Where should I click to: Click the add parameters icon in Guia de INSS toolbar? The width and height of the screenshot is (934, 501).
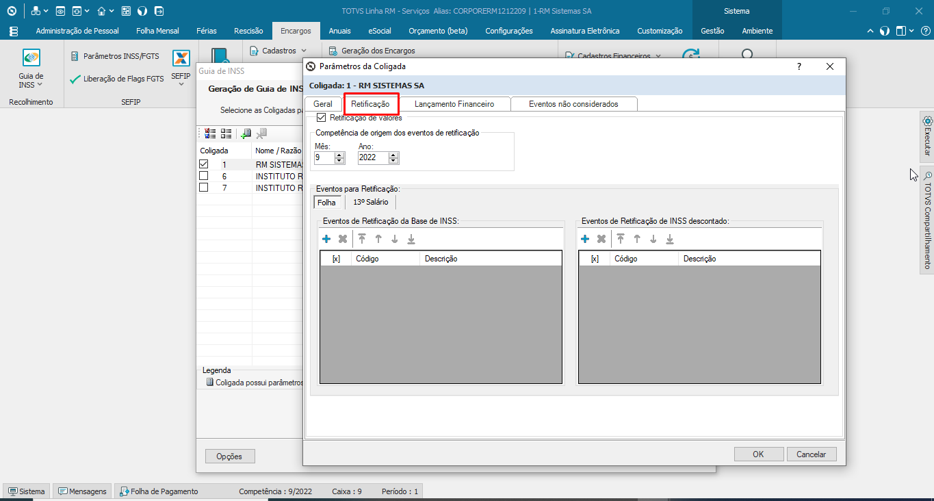pyautogui.click(x=246, y=134)
